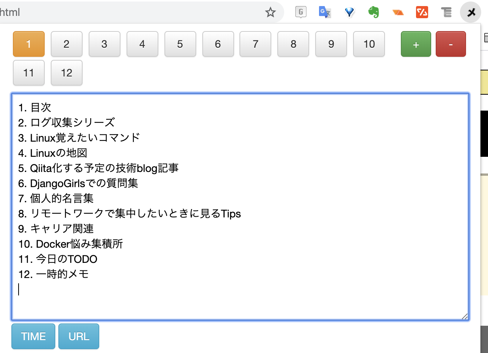Click the gray stacked-lines extension icon

click(x=447, y=12)
